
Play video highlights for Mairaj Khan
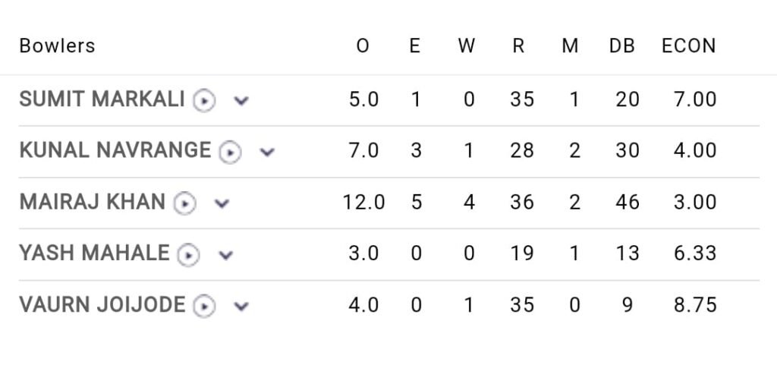tap(184, 203)
